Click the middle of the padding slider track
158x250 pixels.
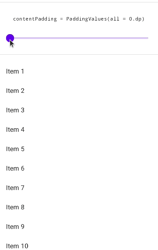pyautogui.click(x=79, y=38)
